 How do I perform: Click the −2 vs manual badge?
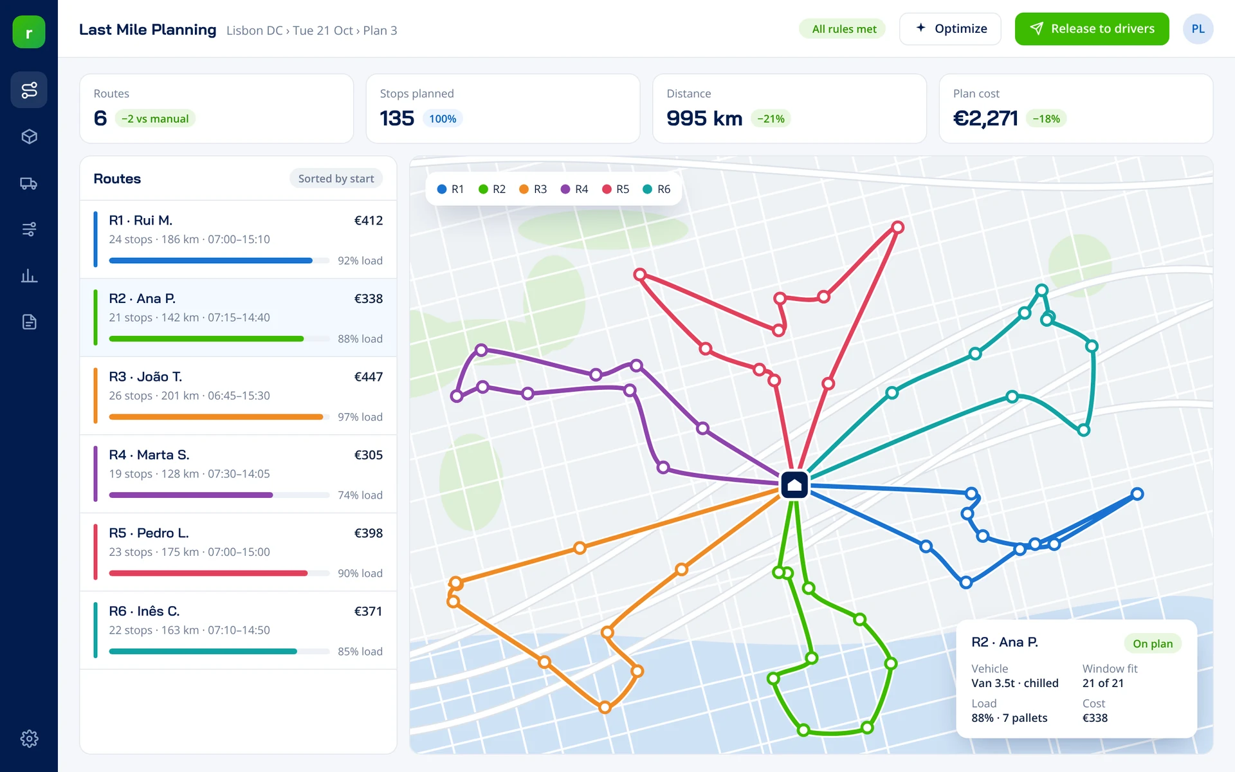click(155, 118)
